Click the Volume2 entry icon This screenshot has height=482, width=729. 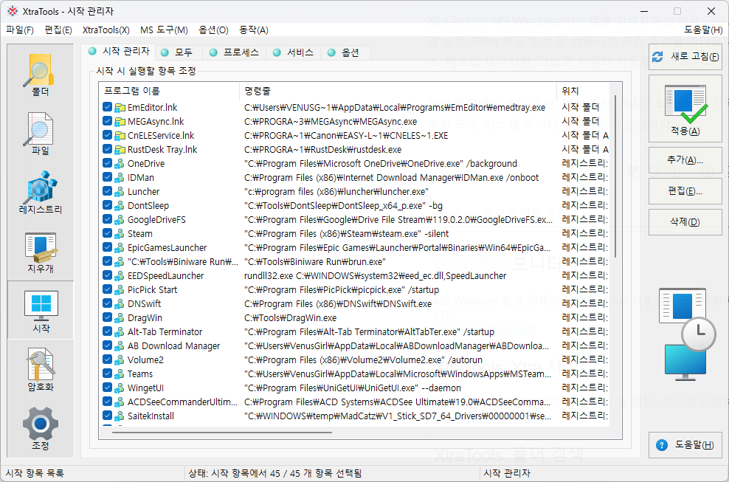(x=120, y=360)
